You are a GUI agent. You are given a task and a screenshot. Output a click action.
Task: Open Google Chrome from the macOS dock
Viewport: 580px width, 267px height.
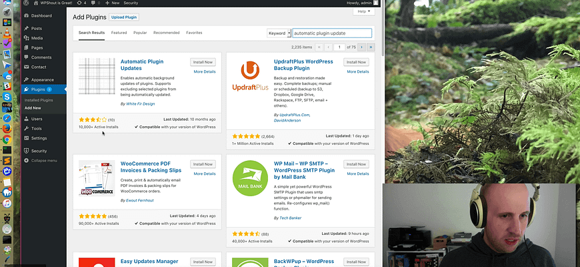pos(7,140)
